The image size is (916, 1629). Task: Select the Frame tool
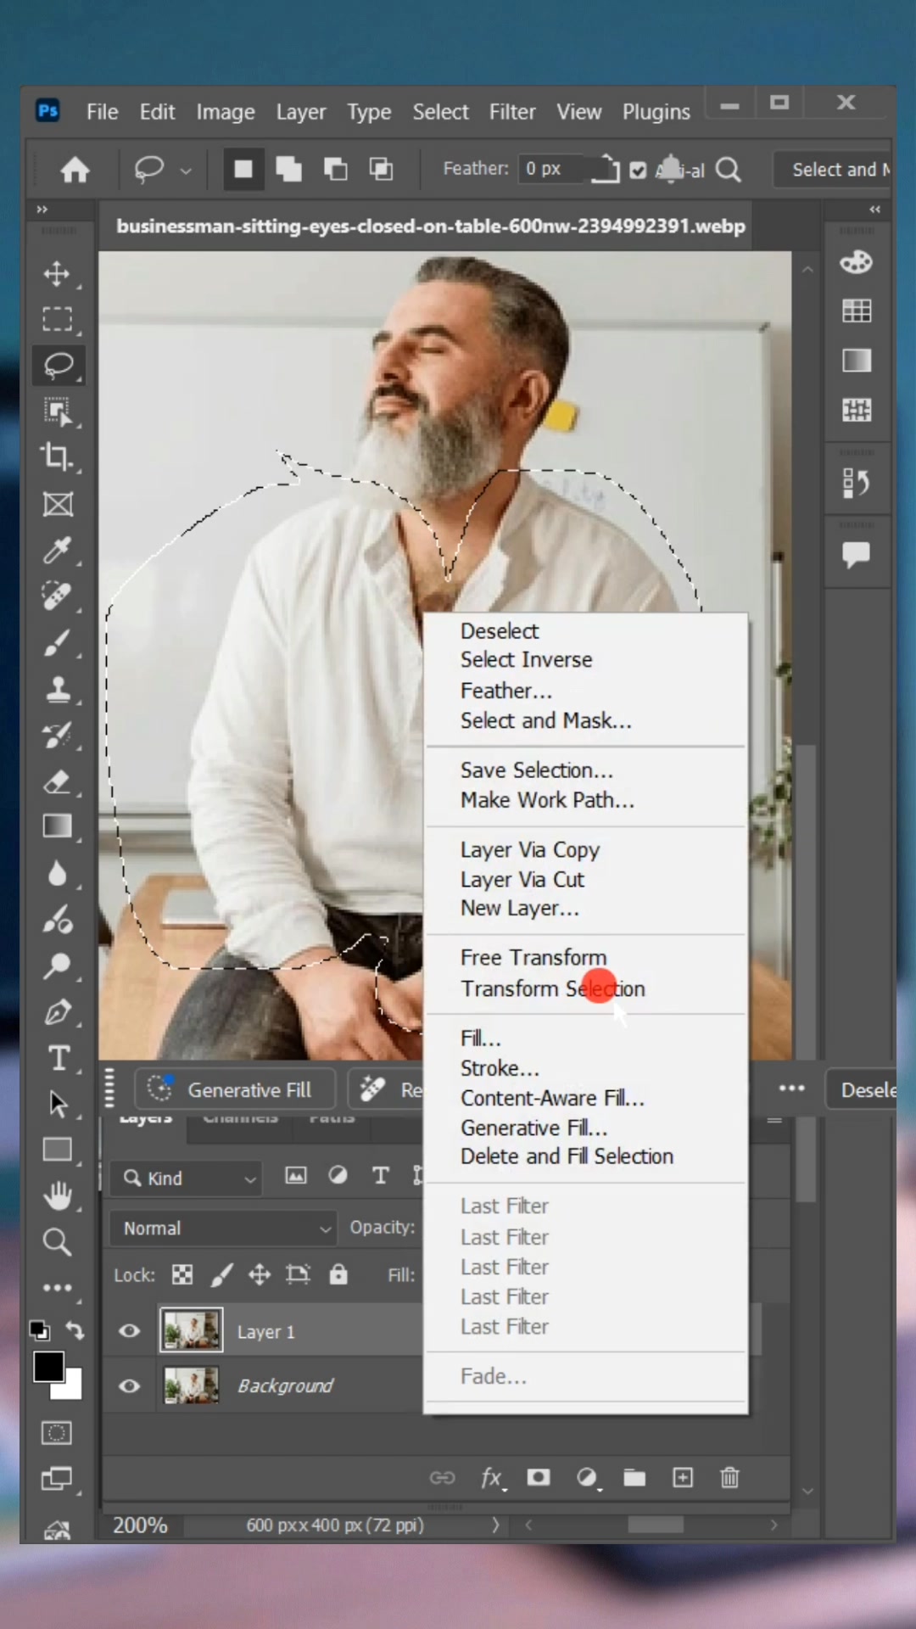point(57,504)
